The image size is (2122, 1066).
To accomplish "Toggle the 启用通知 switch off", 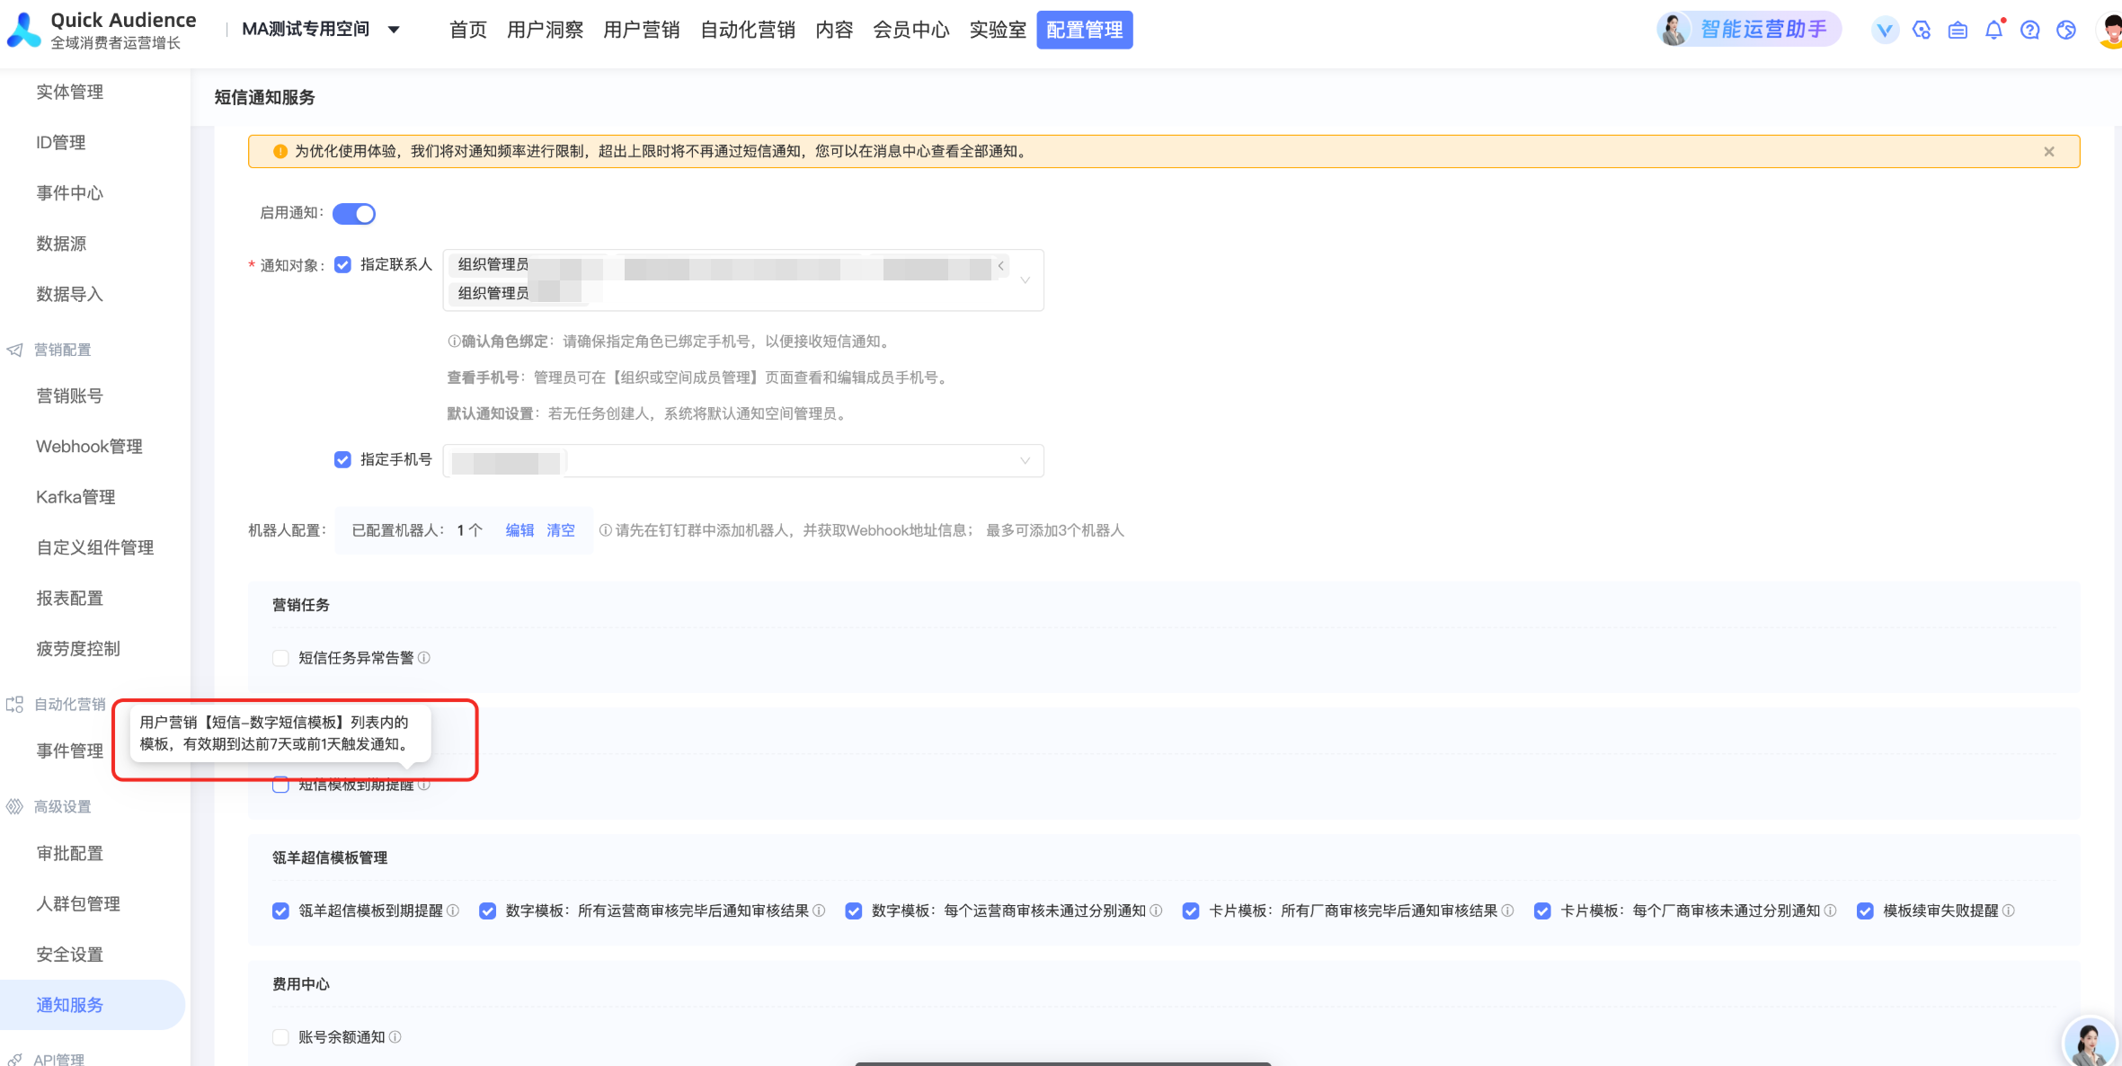I will click(x=354, y=214).
